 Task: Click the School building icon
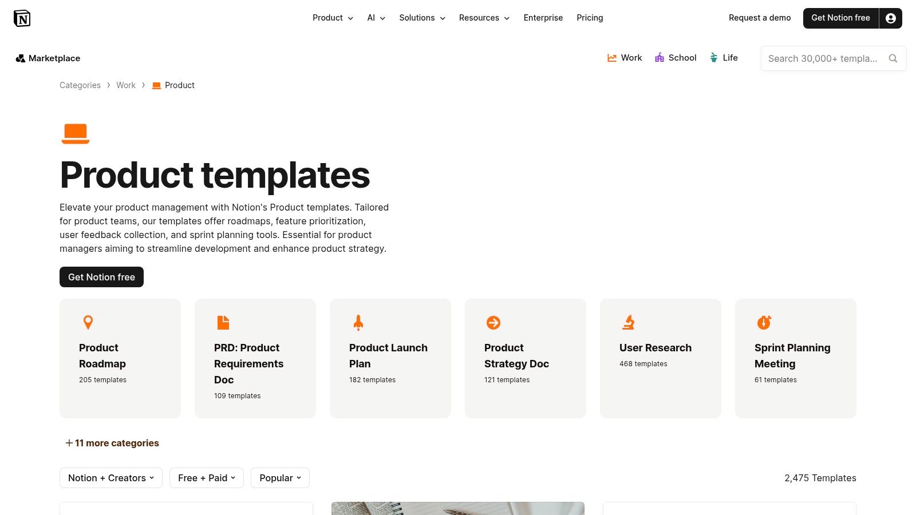click(660, 58)
